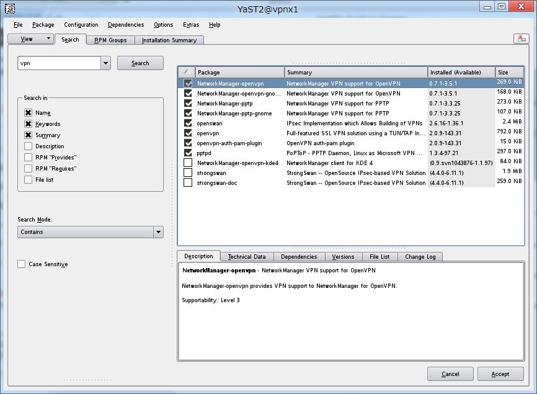Switch to the RPM Groups tab
537x394 pixels.
[110, 40]
